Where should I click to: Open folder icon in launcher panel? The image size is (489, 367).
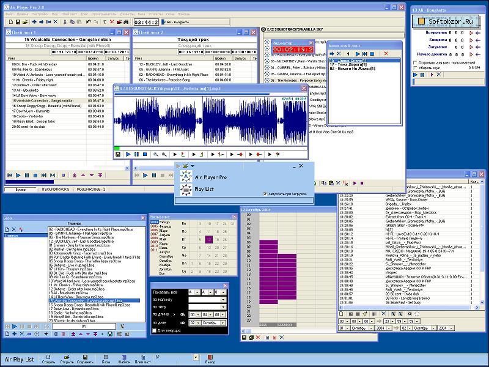click(x=186, y=166)
